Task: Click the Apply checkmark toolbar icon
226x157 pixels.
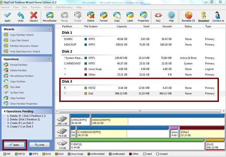Action: pos(8,17)
